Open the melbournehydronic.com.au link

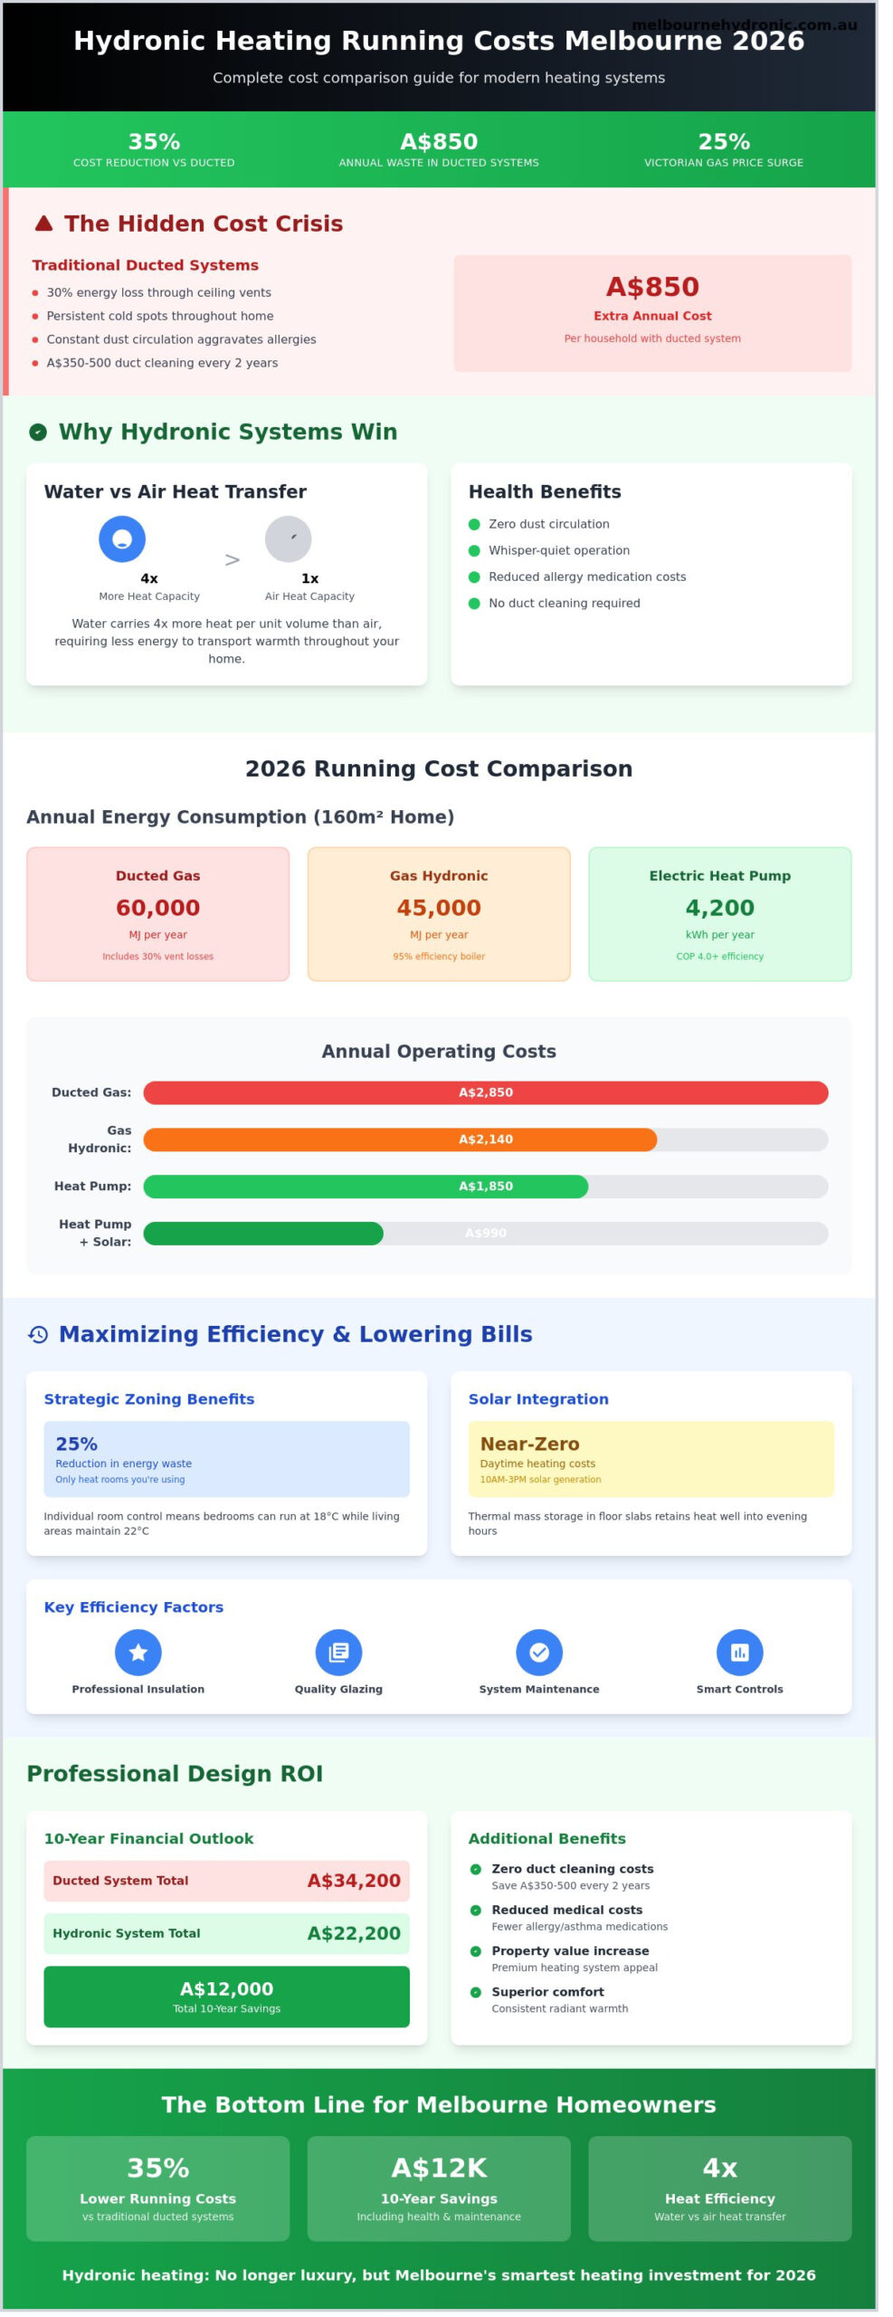(743, 25)
